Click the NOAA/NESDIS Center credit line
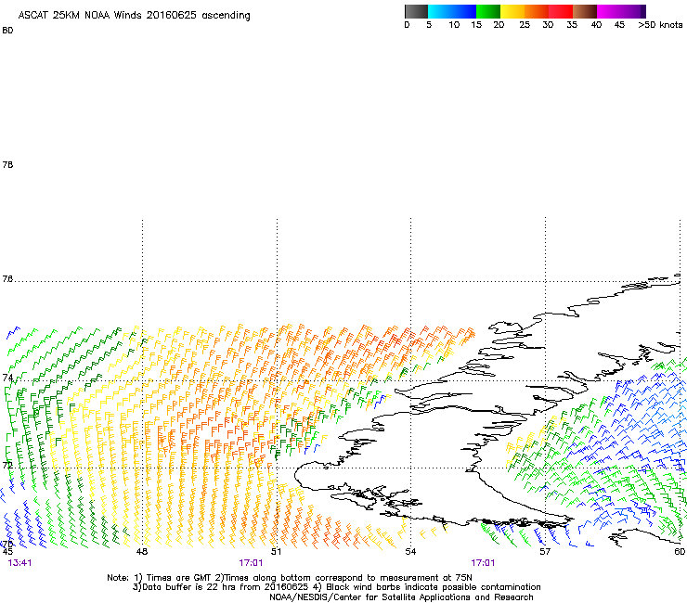This screenshot has height=603, width=687. [x=401, y=597]
